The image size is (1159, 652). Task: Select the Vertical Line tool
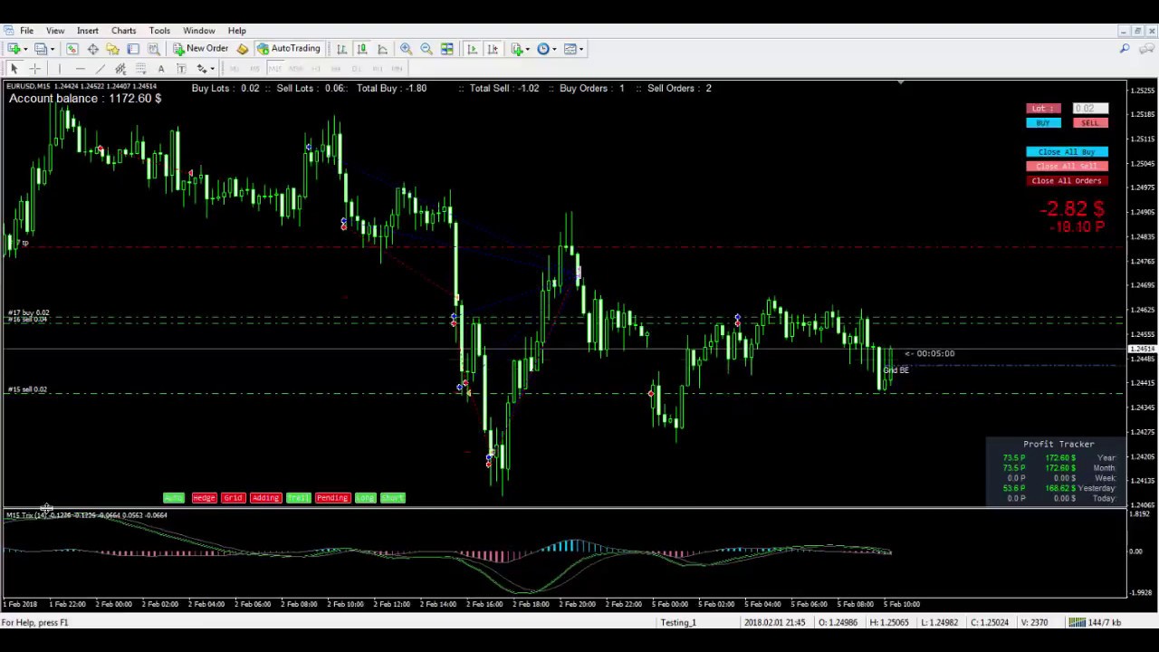coord(60,69)
